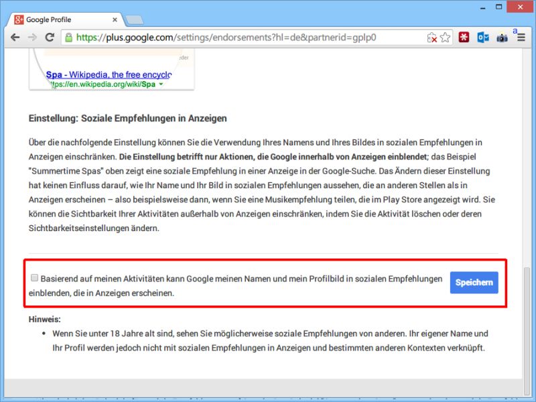The height and width of the screenshot is (402, 536).
Task: Open the red asterisk extension icon
Action: tap(464, 38)
